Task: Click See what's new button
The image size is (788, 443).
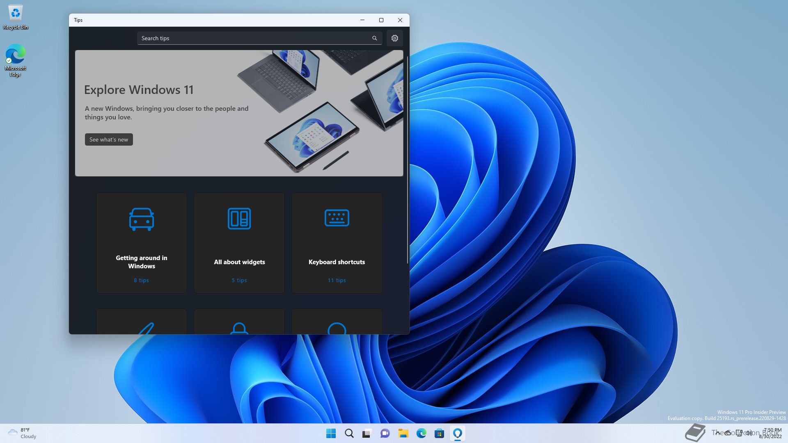Action: pyautogui.click(x=109, y=139)
